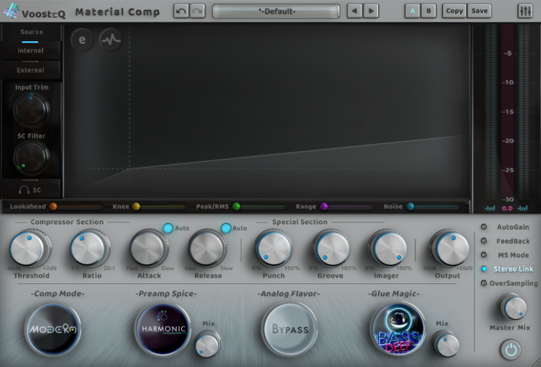This screenshot has height=367, width=541.
Task: Select Internal source tab
Action: pyautogui.click(x=30, y=50)
